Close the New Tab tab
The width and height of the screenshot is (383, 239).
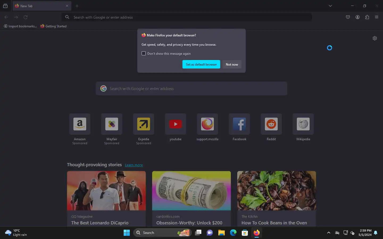pos(67,6)
